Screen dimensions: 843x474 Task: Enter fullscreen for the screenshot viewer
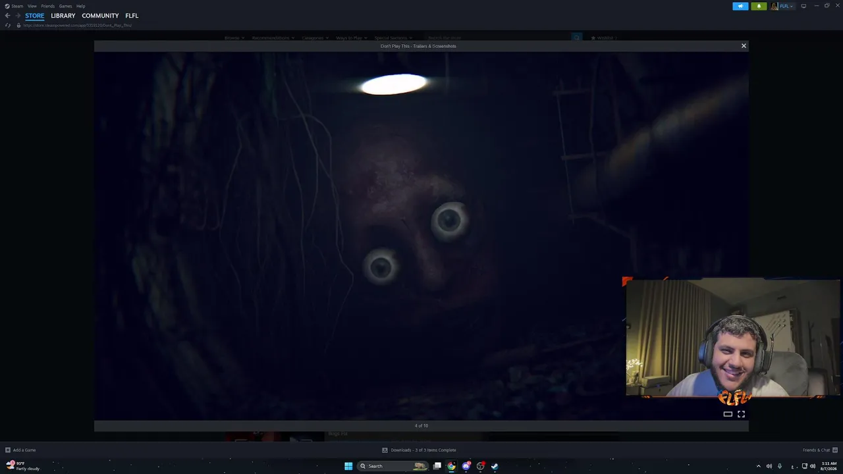(x=741, y=414)
